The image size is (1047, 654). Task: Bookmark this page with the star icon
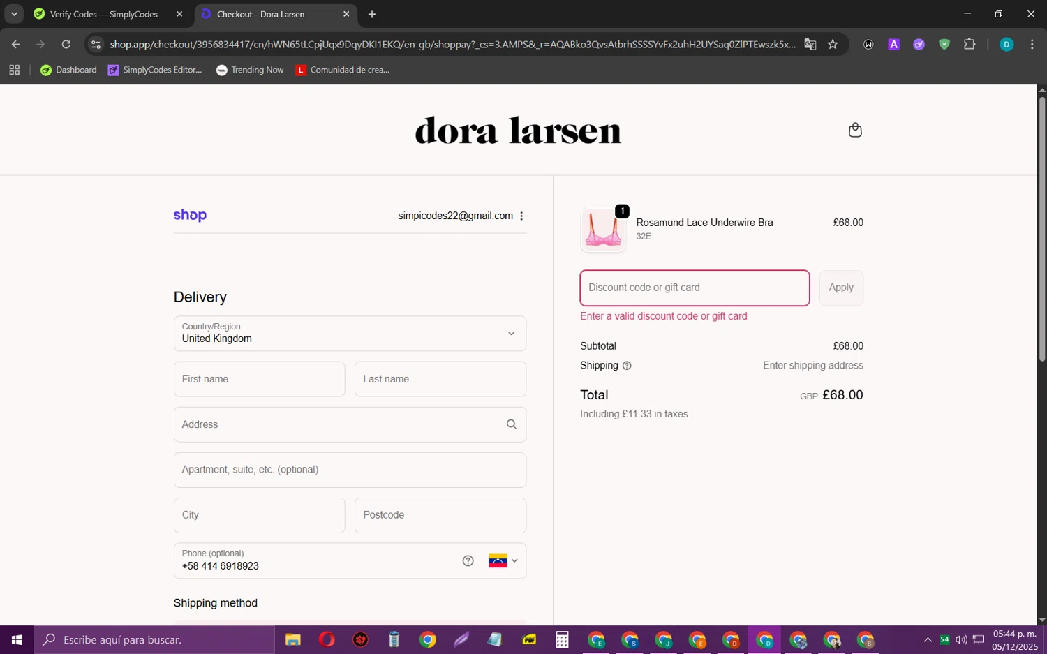tap(833, 45)
